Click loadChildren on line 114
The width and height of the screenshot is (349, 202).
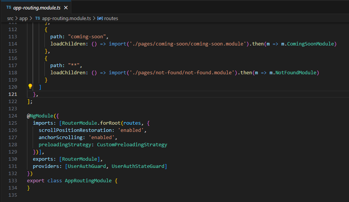[x=68, y=44]
